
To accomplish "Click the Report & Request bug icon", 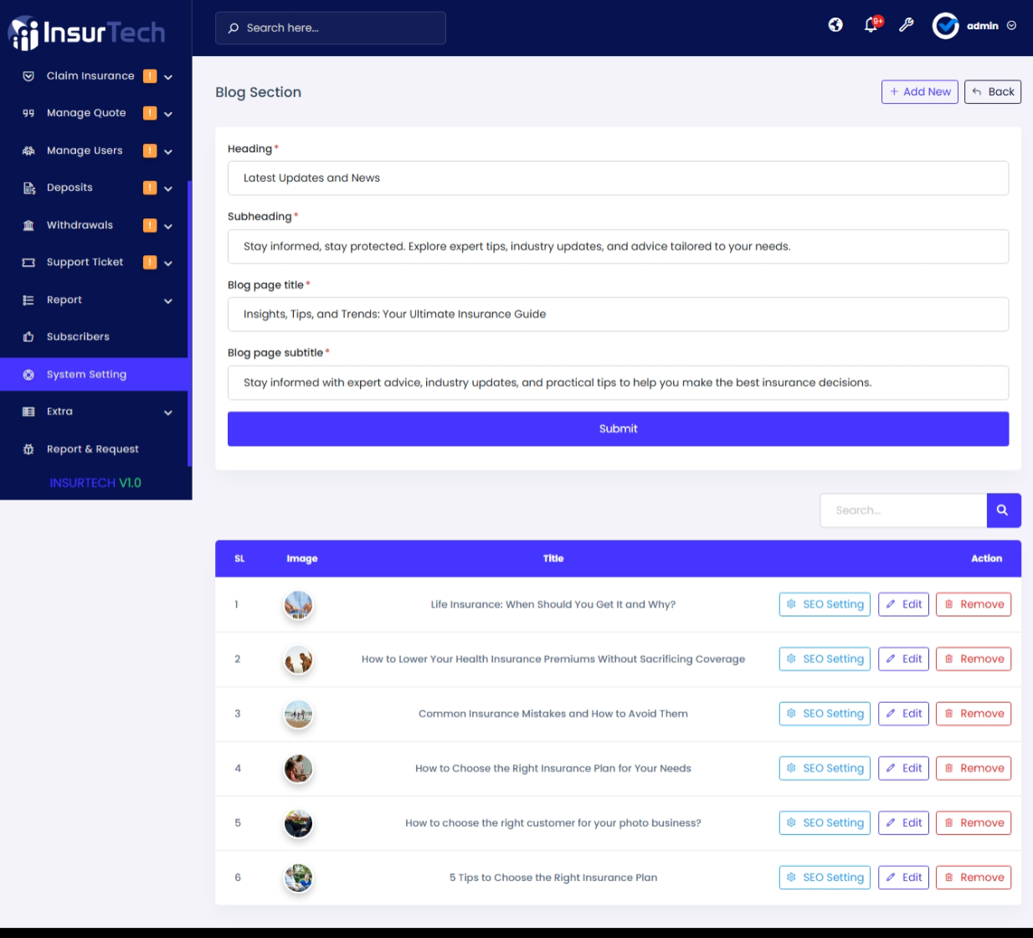I will point(28,448).
